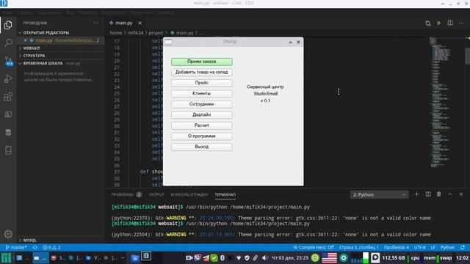Viewport: 470px width, 264px height.
Task: Split the terminal panel
Action: coord(428,194)
